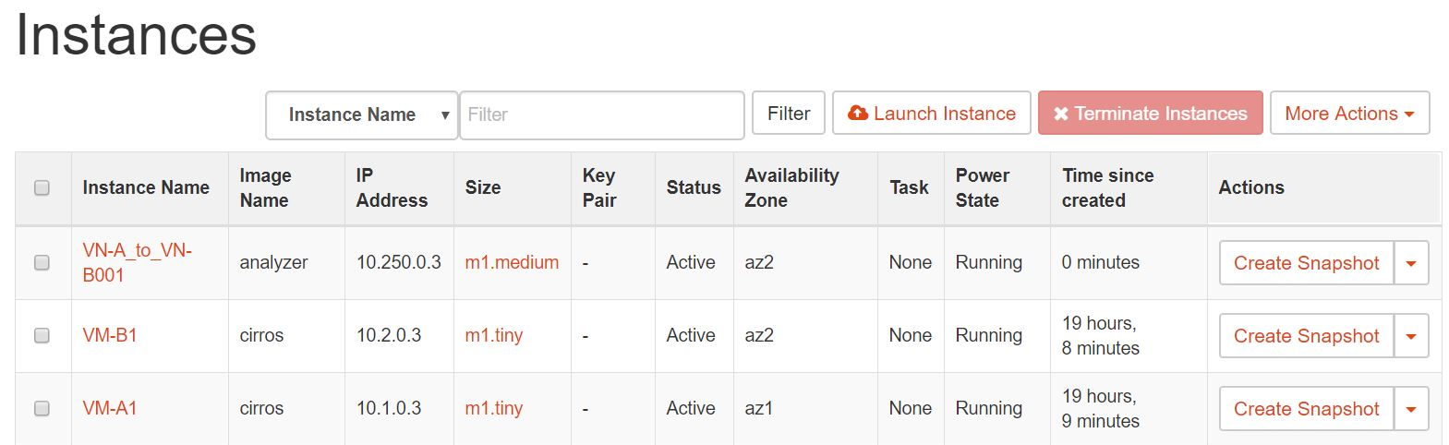The height and width of the screenshot is (445, 1449).
Task: Select the checkbox for VM-B1 row
Action: coord(42,335)
